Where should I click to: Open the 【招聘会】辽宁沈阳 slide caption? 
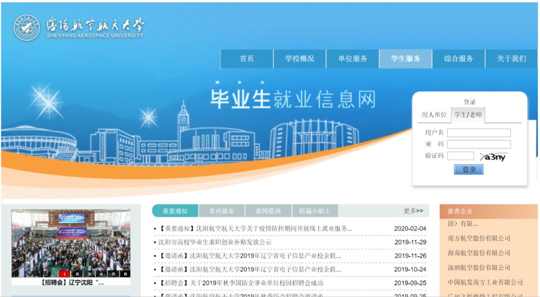(71, 283)
